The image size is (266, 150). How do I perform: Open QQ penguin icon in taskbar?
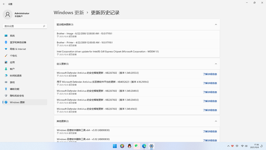[129, 146]
